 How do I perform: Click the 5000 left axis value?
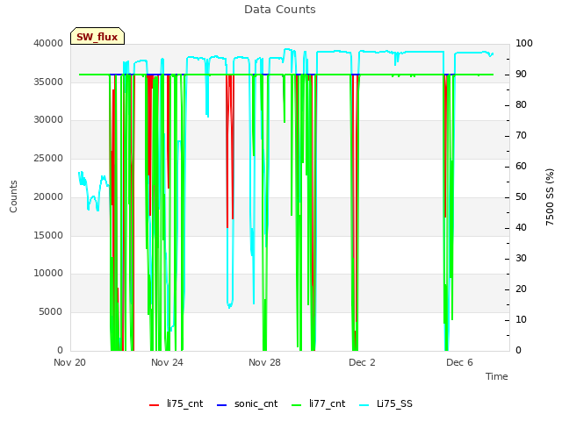tap(51, 312)
